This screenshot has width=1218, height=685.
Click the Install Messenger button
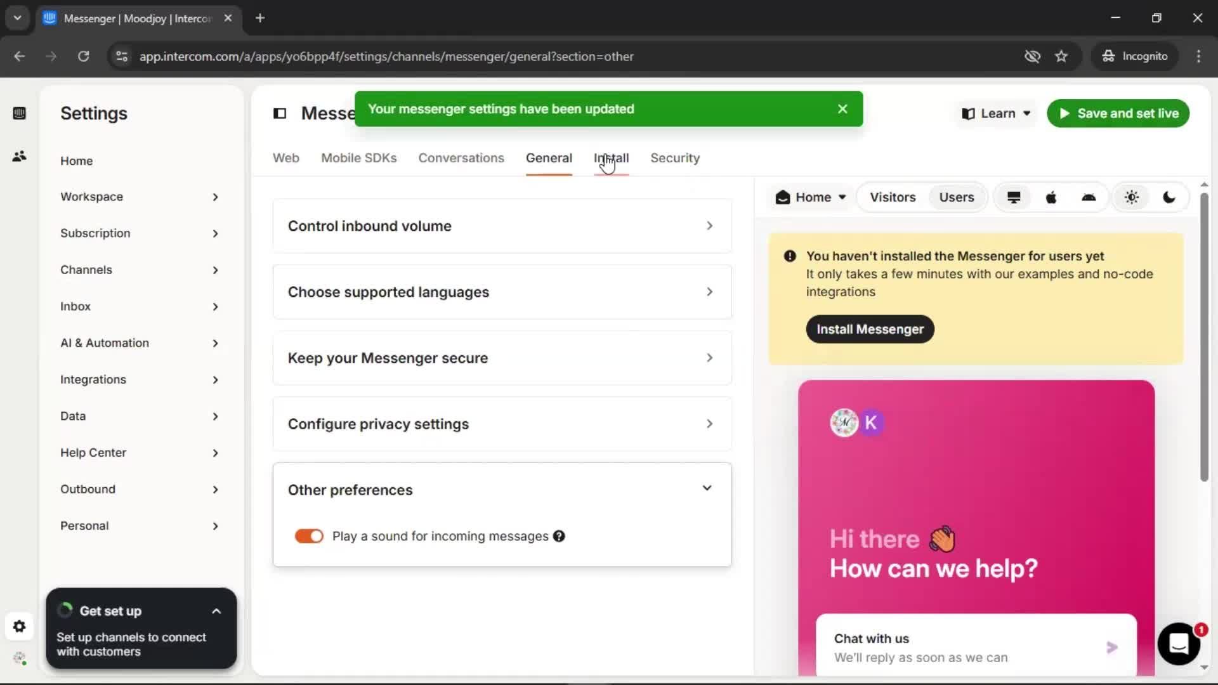870,329
